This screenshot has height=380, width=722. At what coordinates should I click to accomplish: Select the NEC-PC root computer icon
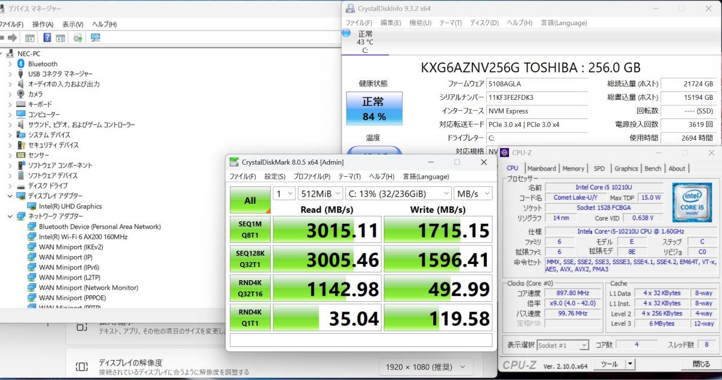(11, 54)
